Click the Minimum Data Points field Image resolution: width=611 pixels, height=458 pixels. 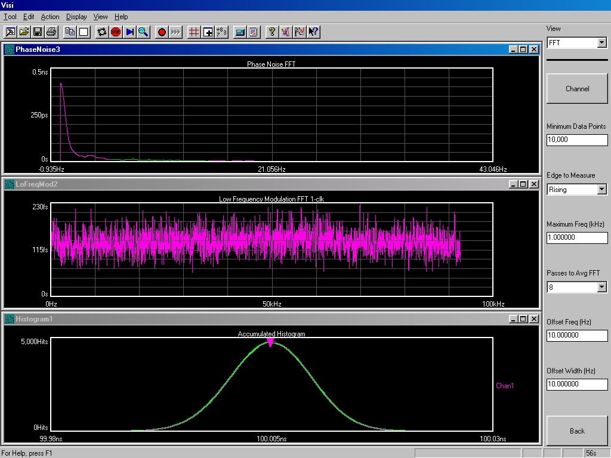pos(577,140)
